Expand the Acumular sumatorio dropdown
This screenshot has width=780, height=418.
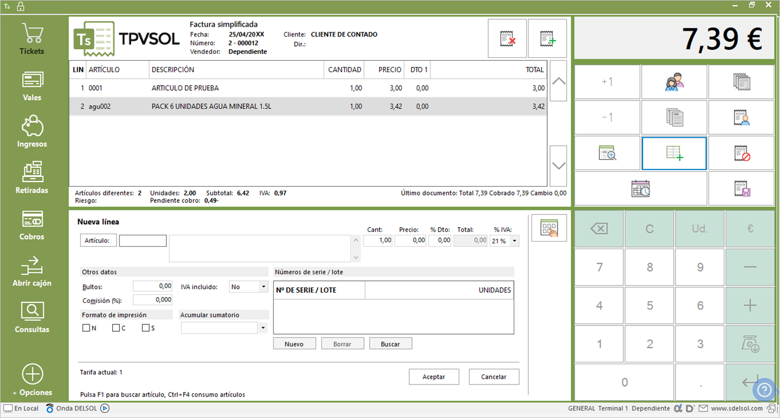click(x=263, y=328)
